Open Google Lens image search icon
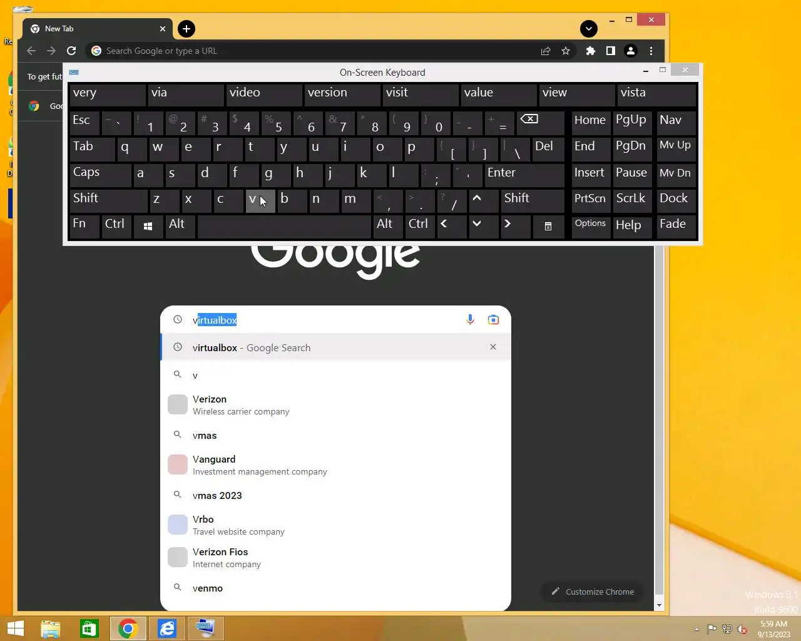The height and width of the screenshot is (641, 801). (493, 320)
